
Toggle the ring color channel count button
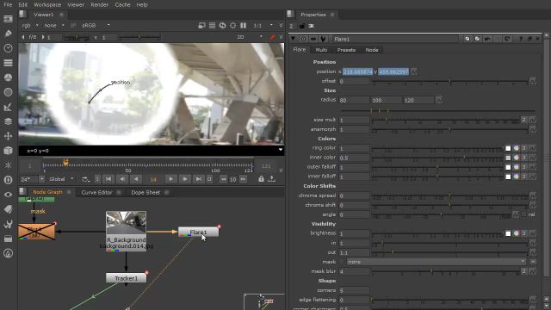(x=524, y=148)
